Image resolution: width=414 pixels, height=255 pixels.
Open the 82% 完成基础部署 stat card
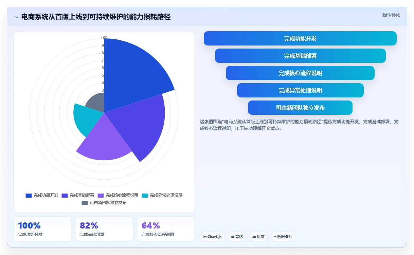click(104, 229)
